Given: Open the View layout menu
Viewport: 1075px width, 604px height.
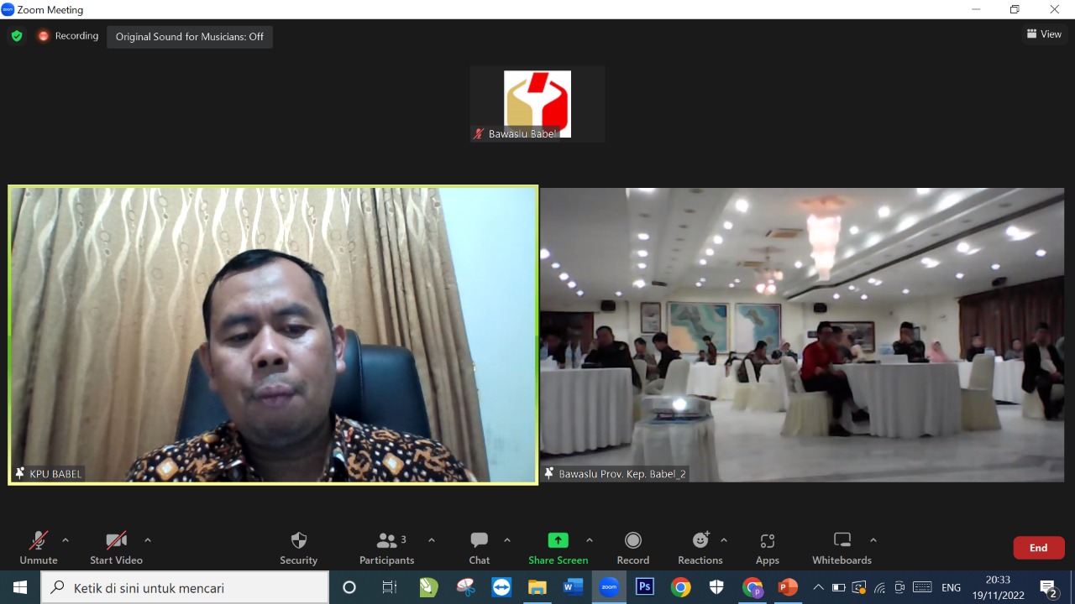Looking at the screenshot, I should coord(1044,34).
